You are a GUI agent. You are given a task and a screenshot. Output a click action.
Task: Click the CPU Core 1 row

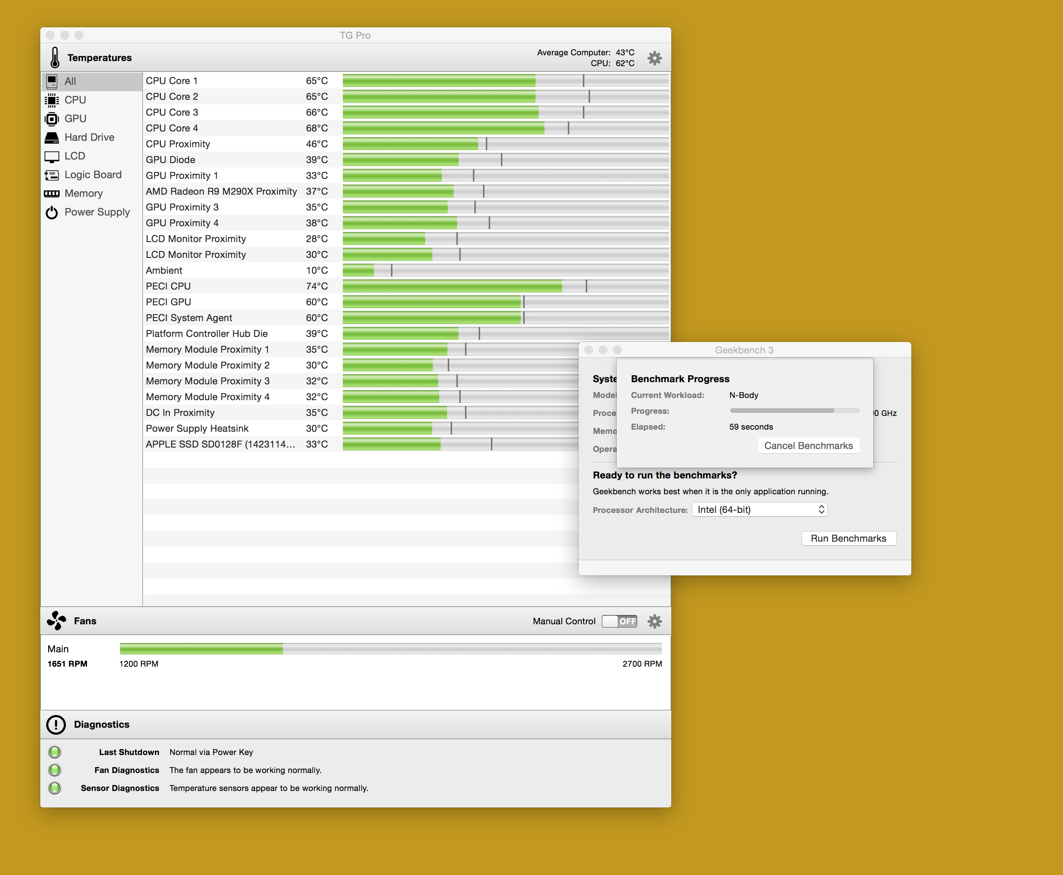pos(406,81)
